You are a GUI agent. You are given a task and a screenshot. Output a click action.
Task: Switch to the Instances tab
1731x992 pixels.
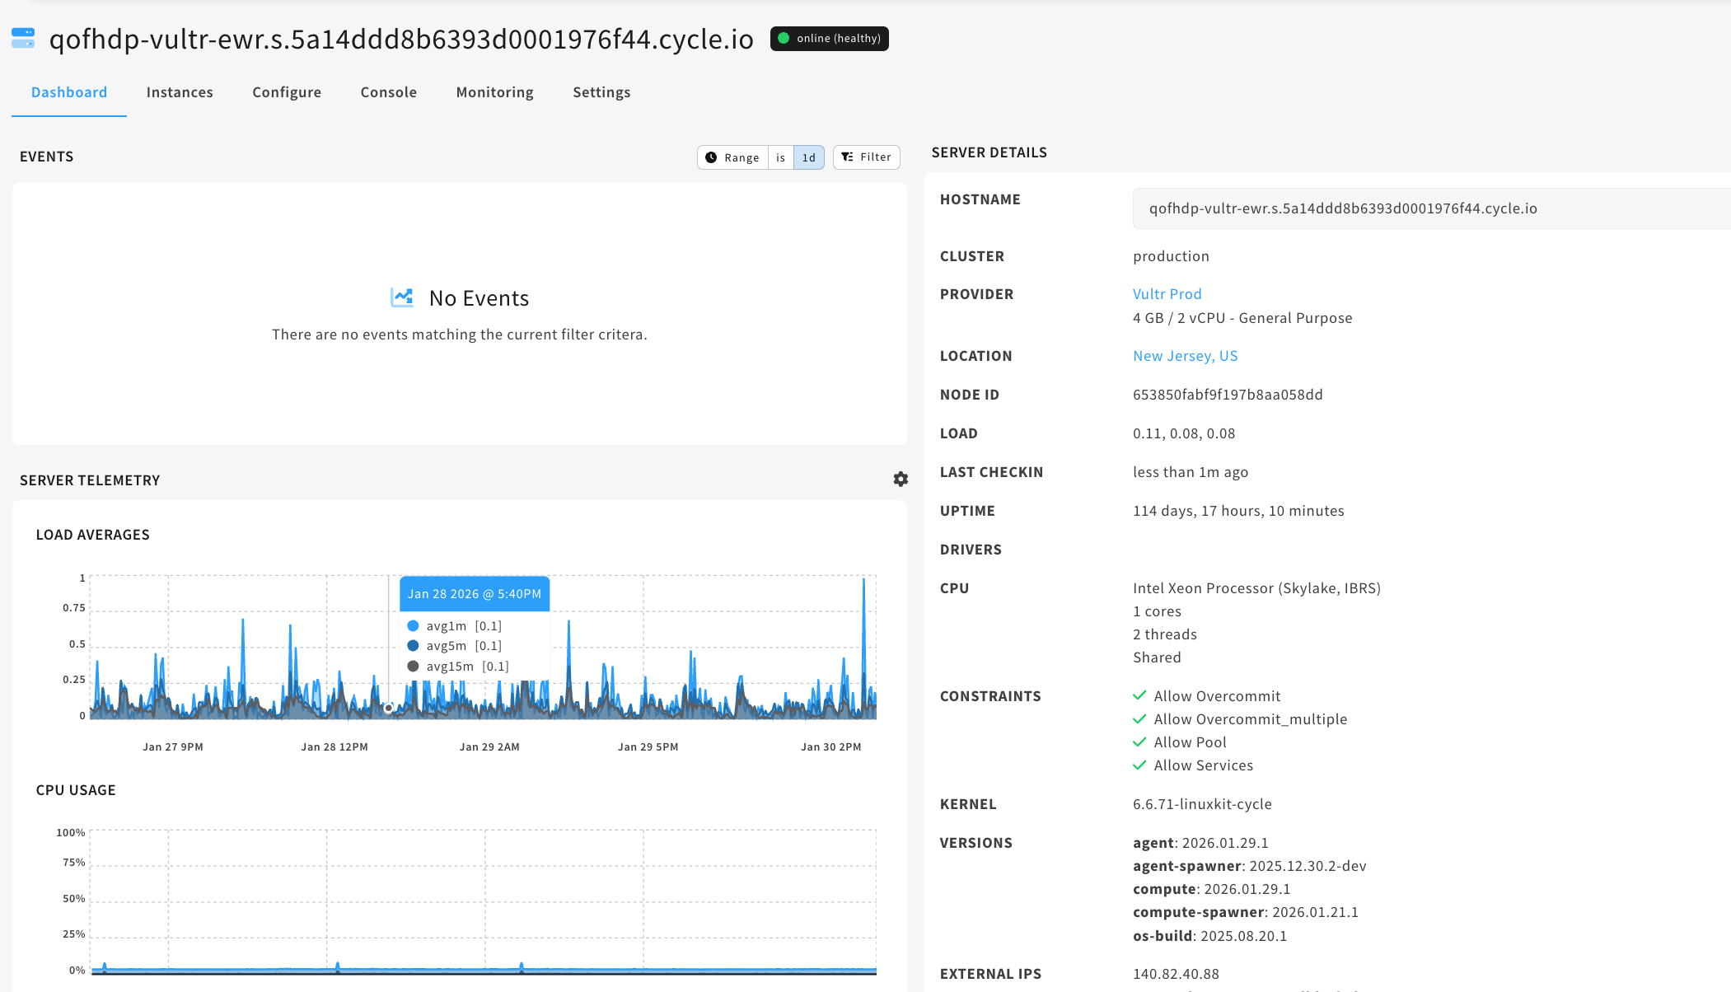coord(180,92)
